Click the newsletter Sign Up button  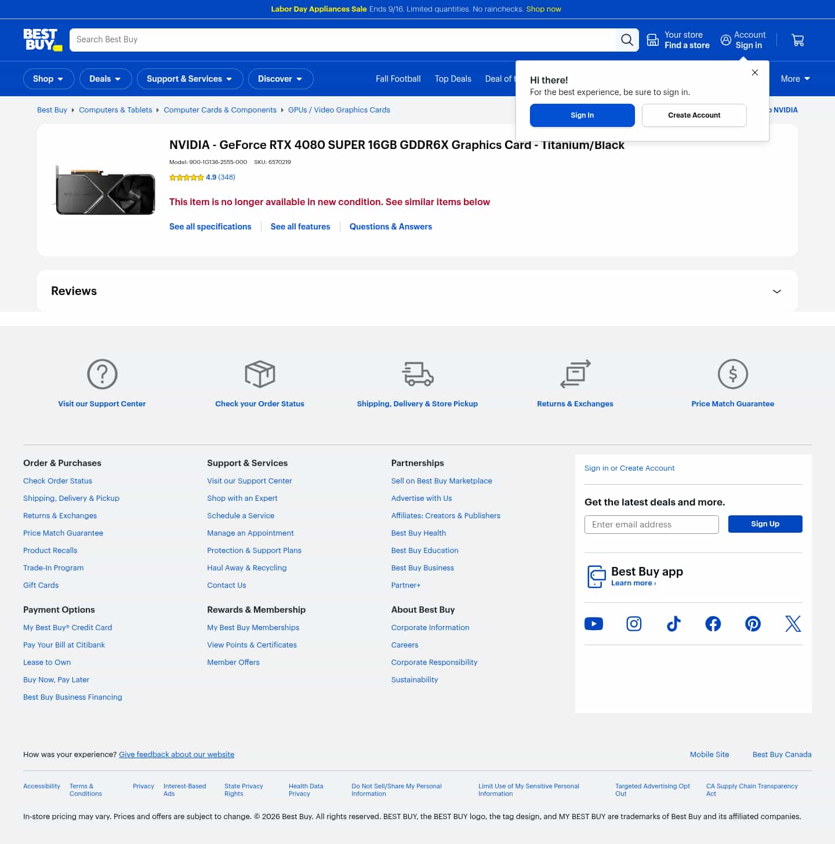tap(765, 524)
